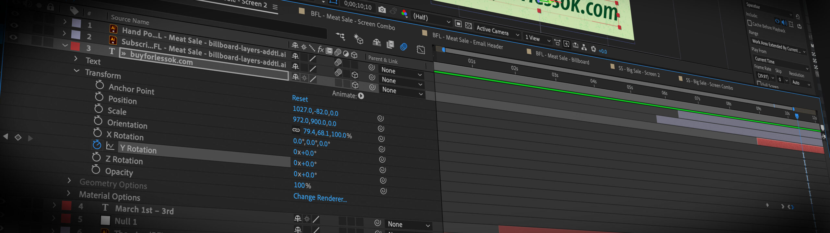Screen dimensions: 830x233
Task: Expand the Material Options group
Action: [68, 193]
